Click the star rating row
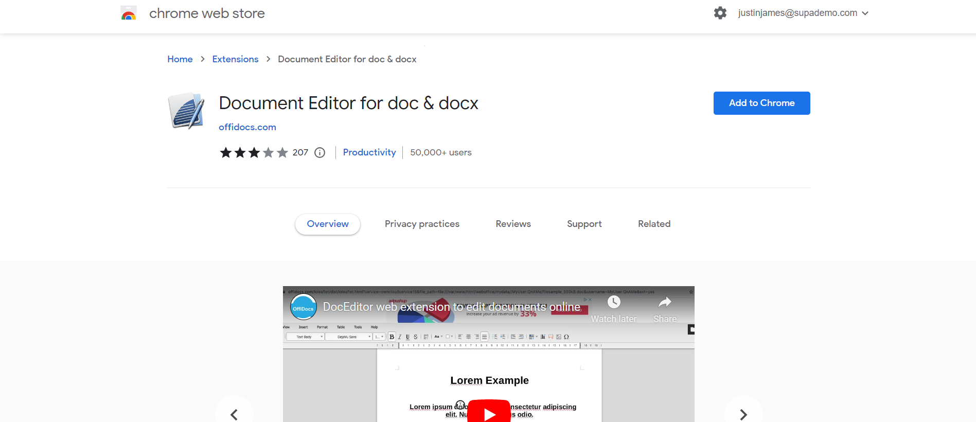Screen dimensions: 976x422 pyautogui.click(x=254, y=152)
